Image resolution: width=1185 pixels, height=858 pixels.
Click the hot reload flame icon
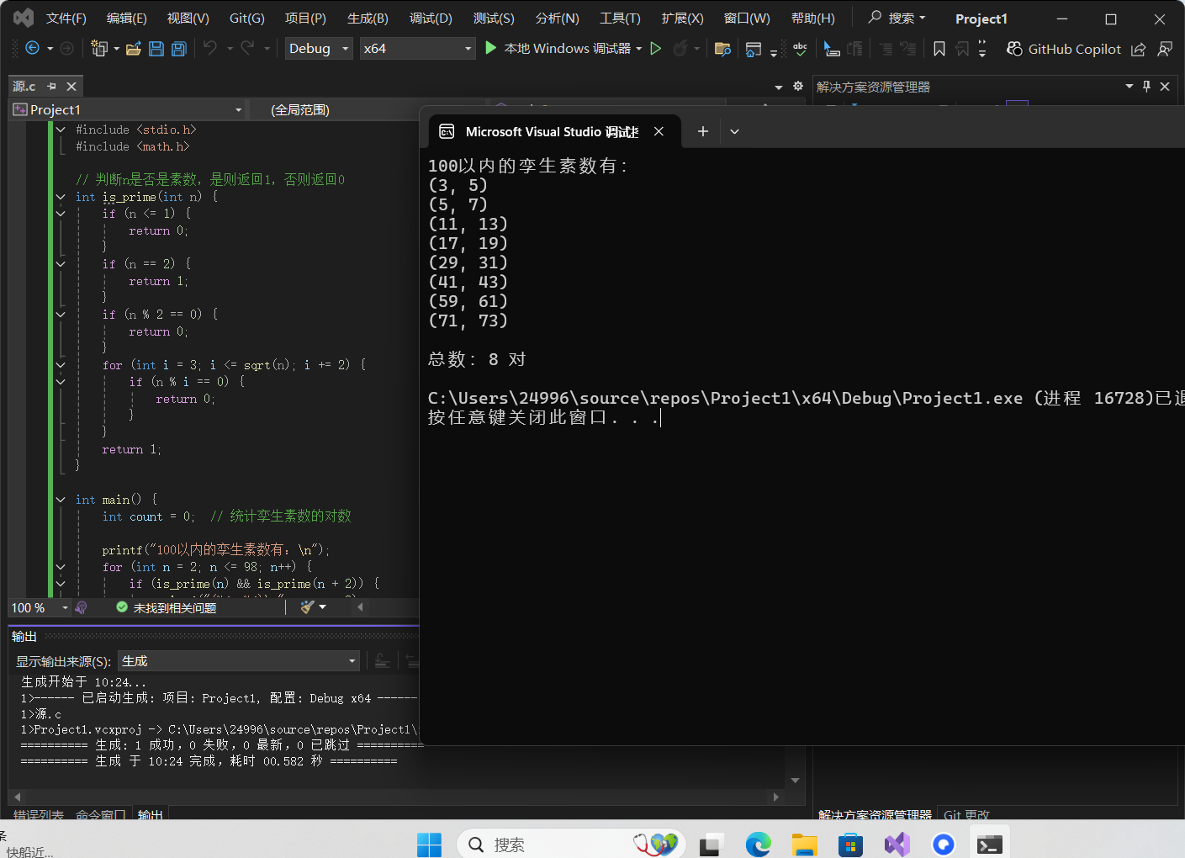click(x=680, y=49)
